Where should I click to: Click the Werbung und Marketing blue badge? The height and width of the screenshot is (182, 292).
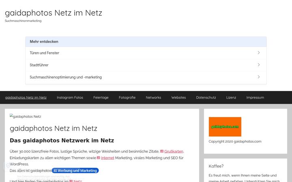(x=75, y=171)
